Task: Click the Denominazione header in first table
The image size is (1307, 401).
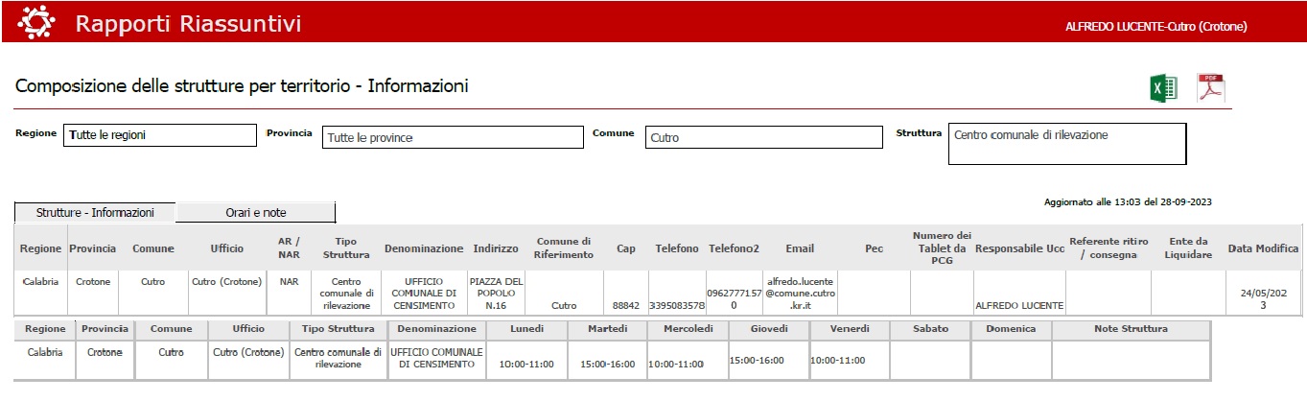Action: coord(424,248)
